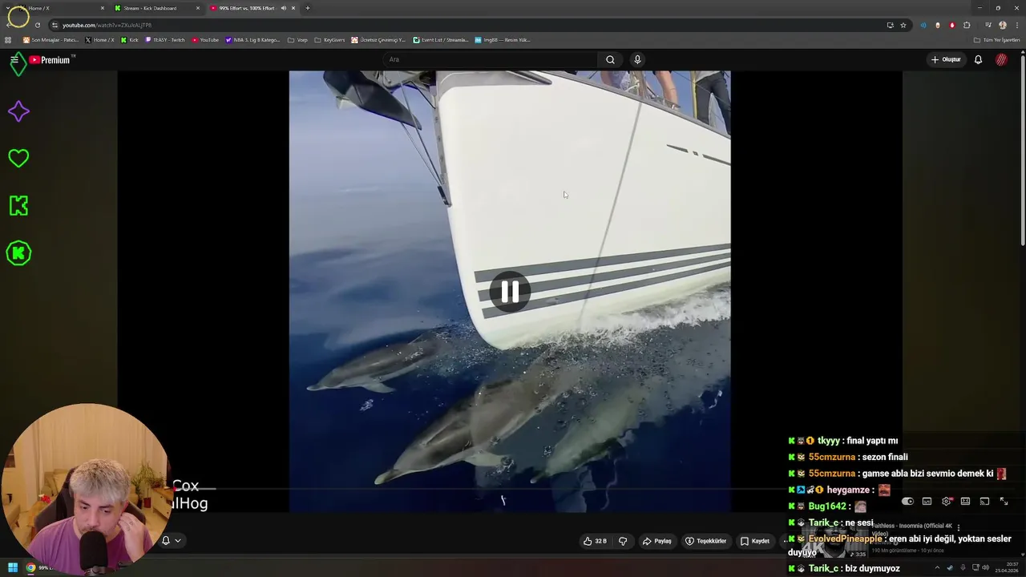Click the Teşekkürler thanks button
The width and height of the screenshot is (1026, 577).
coord(705,541)
